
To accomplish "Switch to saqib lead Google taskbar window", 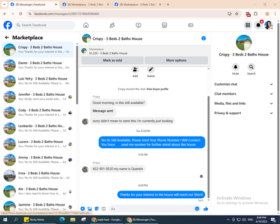I will pos(106,220).
